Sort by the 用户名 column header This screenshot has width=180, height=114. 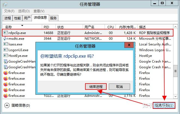[94, 27]
